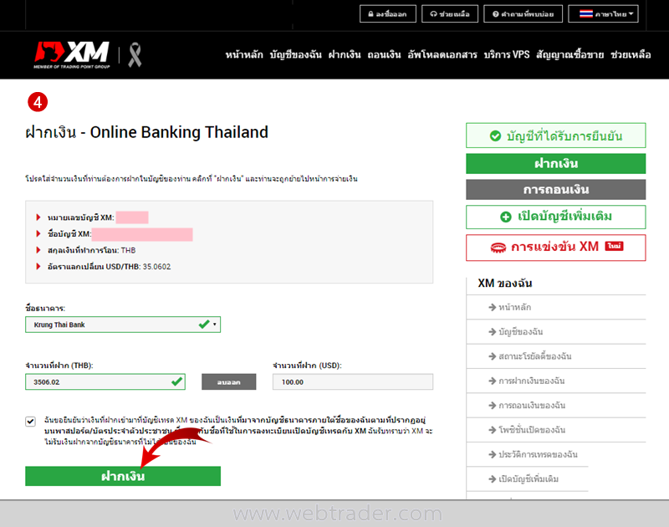Click the บัญชีที่ได้รับการยืนยัน button

(x=556, y=136)
